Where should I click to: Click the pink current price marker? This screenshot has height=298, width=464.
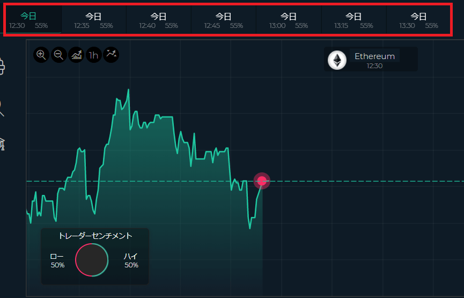[x=262, y=181]
